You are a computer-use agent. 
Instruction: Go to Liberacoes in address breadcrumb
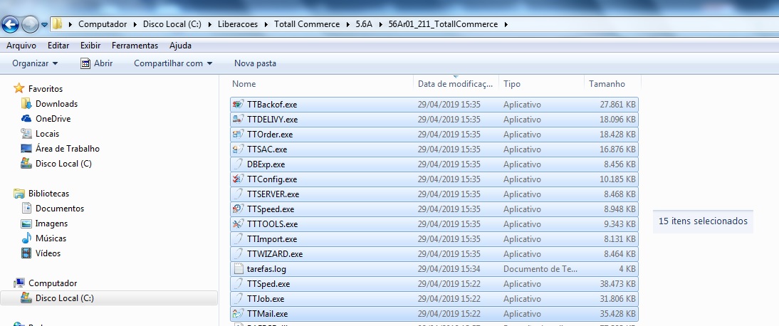(x=238, y=24)
